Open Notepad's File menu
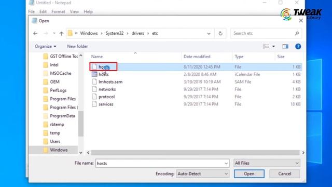The image size is (332, 187). pos(31,11)
